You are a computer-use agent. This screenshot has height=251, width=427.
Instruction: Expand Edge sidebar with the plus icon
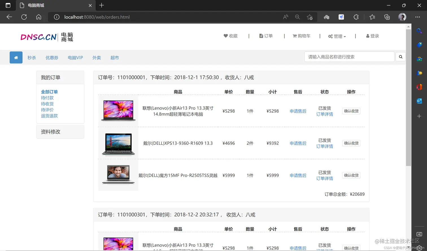pos(419,116)
